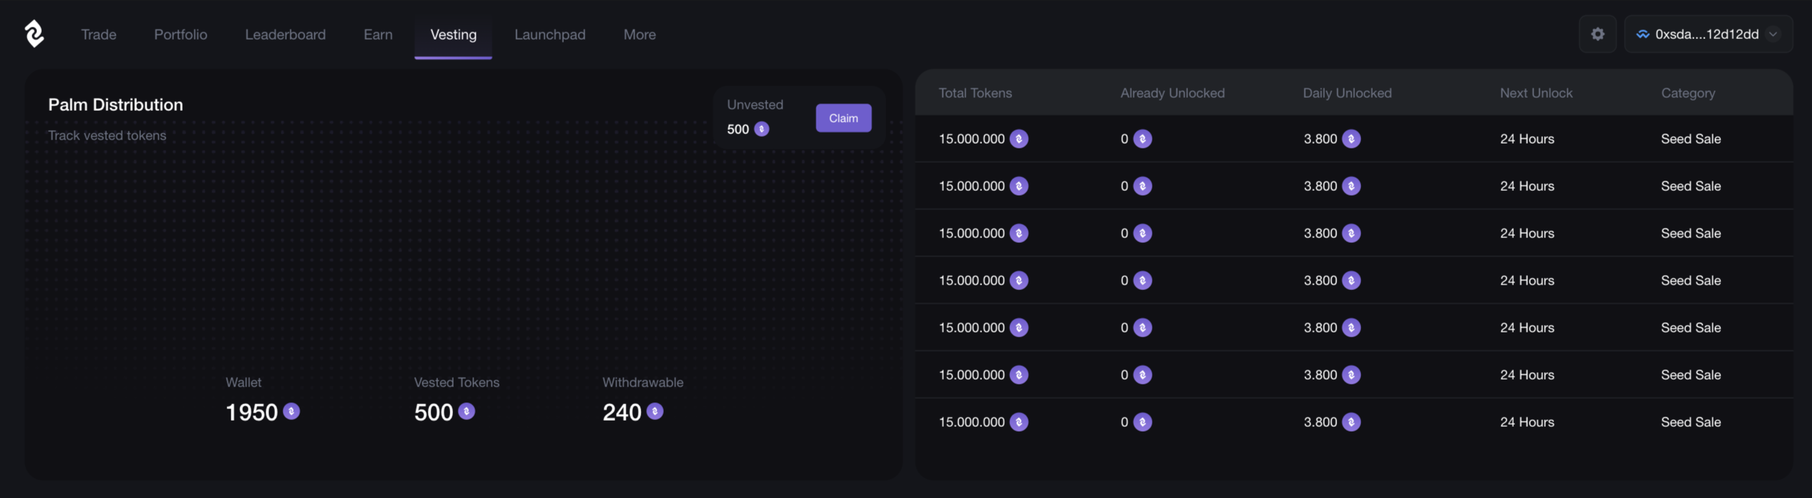1812x498 pixels.
Task: Click token icon in first row Total Tokens
Action: [x=1018, y=140]
